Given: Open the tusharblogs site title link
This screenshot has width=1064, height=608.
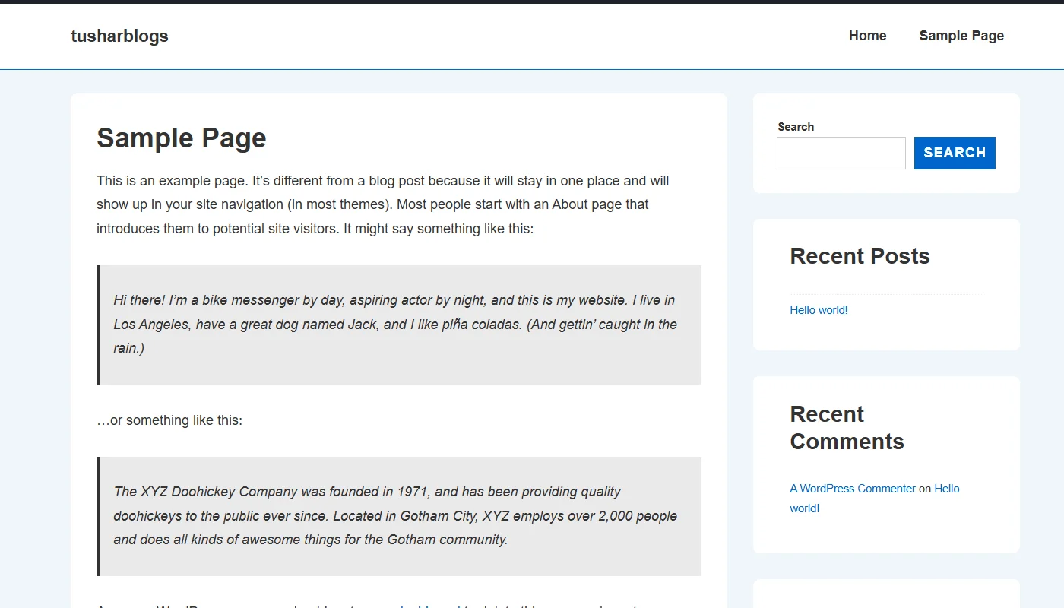Looking at the screenshot, I should pos(119,36).
